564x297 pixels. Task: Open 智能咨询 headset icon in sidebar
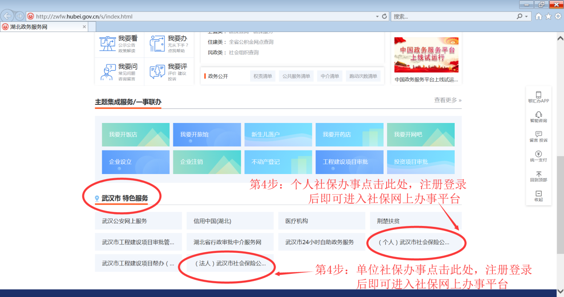(538, 115)
